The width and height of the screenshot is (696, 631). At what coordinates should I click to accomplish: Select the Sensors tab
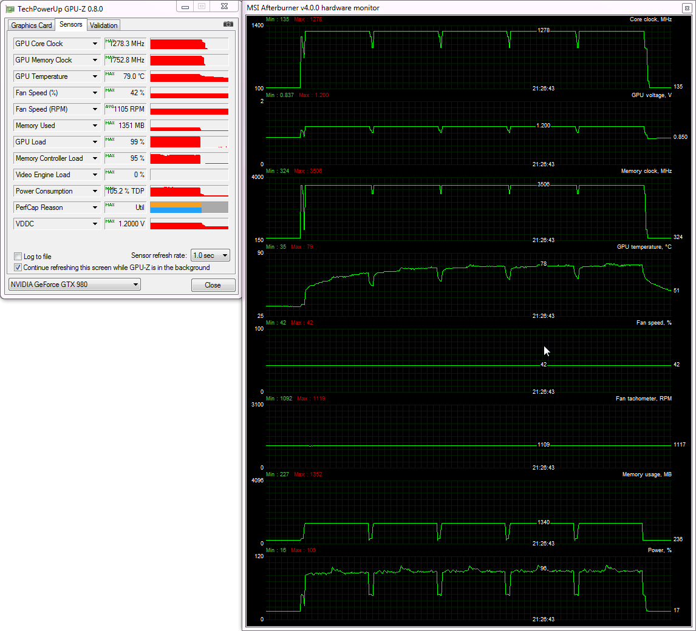tap(71, 25)
